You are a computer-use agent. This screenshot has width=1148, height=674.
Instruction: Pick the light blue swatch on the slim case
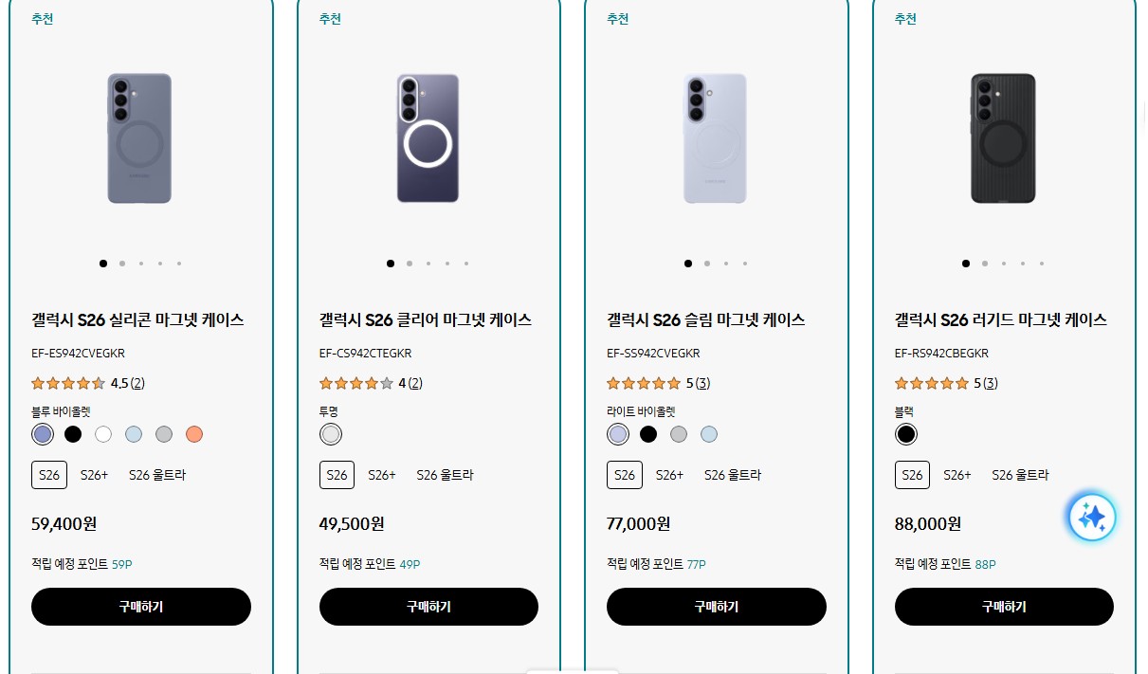[708, 434]
